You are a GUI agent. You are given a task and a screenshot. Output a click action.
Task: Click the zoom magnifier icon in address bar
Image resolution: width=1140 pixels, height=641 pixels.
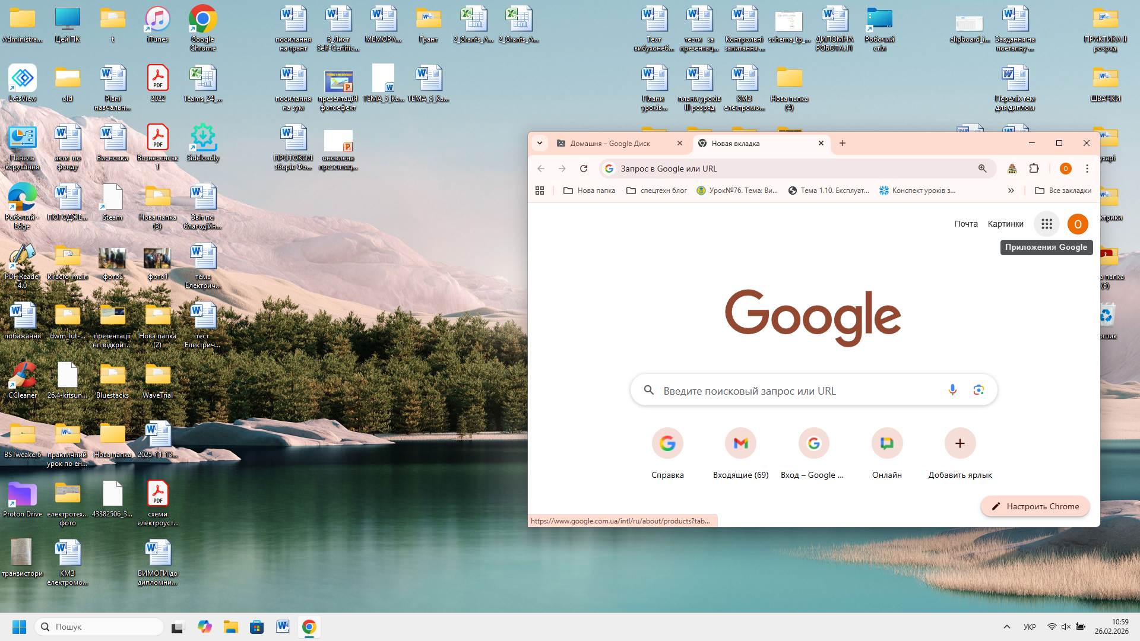982,169
